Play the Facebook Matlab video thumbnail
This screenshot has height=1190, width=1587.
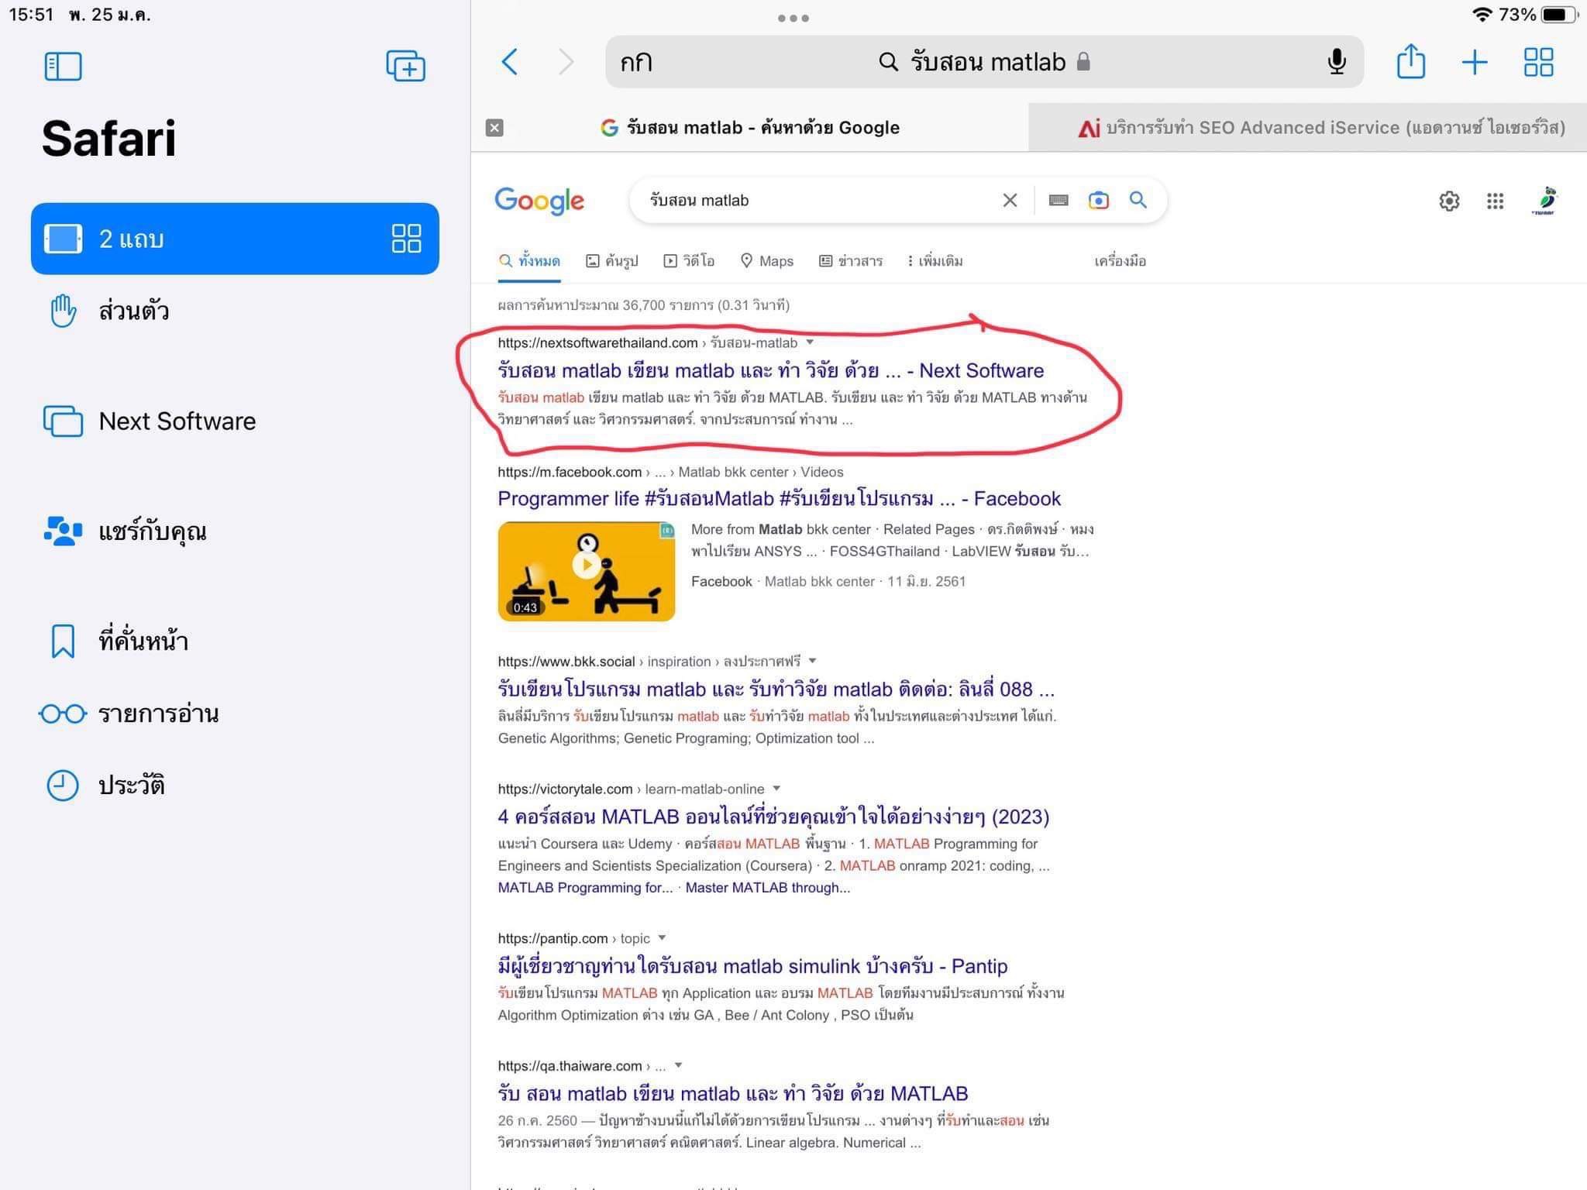coord(587,566)
